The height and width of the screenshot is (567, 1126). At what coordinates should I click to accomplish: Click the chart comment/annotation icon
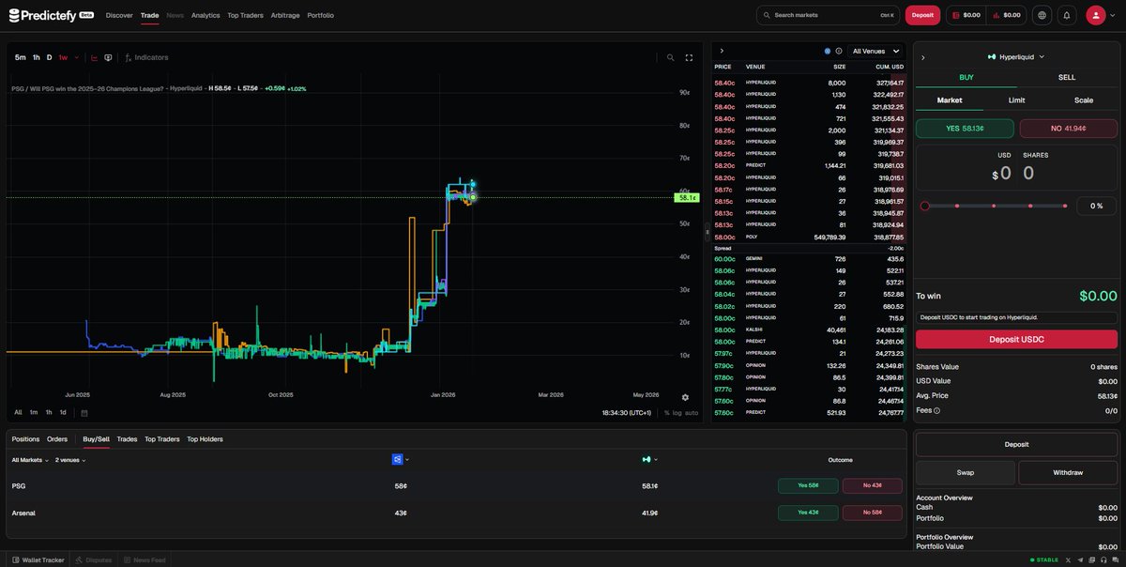[108, 57]
